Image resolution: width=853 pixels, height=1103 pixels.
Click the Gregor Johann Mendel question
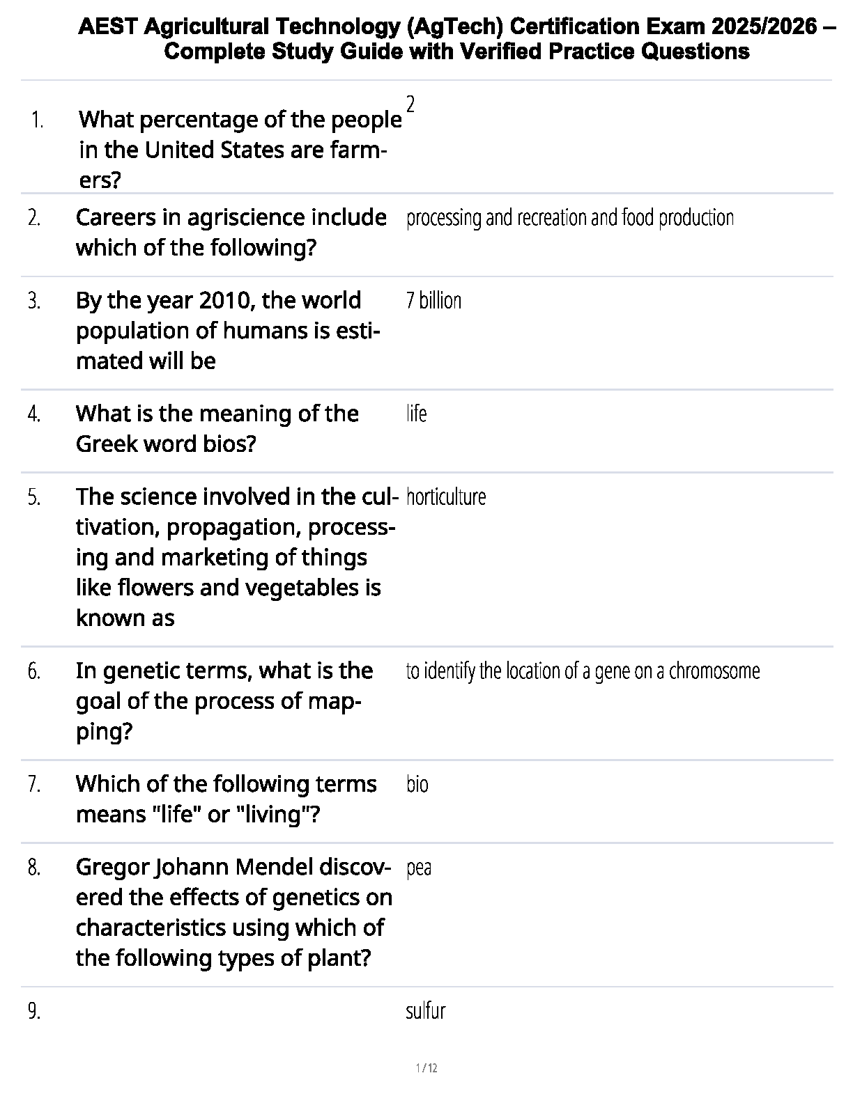pyautogui.click(x=233, y=912)
